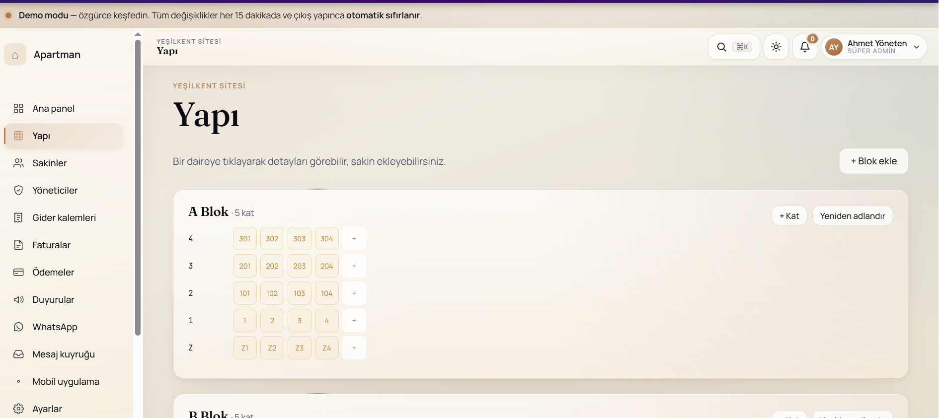
Task: Click the ⌘K search shortcut badge
Action: pyautogui.click(x=742, y=47)
